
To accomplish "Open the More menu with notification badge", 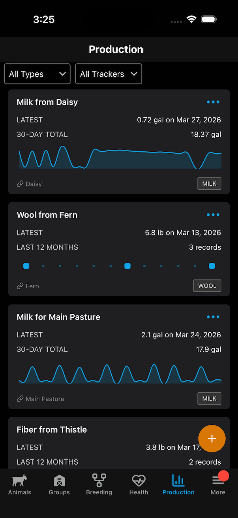I will tap(218, 480).
